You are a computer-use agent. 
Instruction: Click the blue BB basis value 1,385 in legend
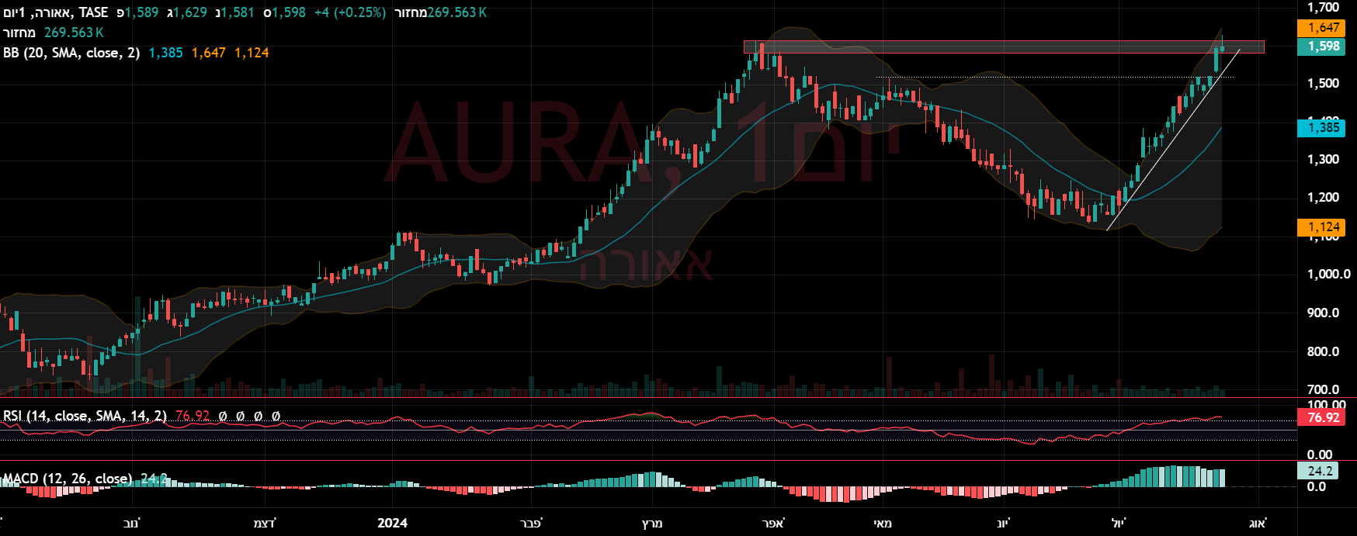point(165,53)
